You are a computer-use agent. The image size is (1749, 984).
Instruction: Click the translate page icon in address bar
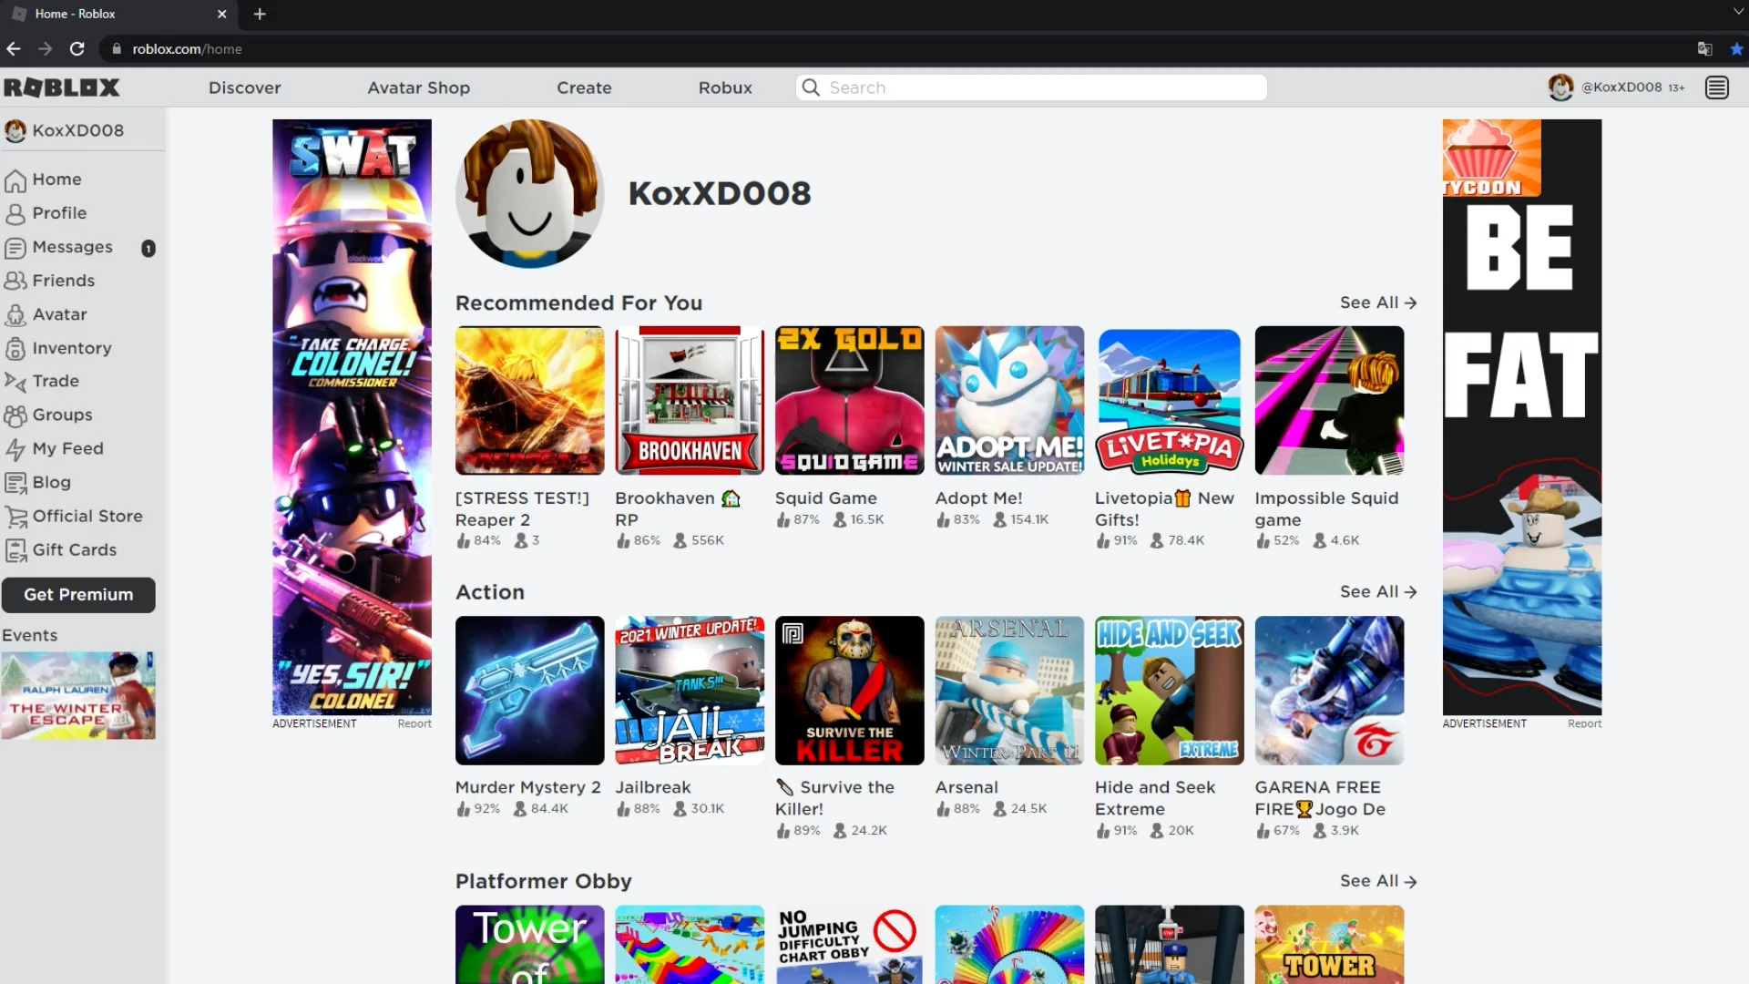(x=1704, y=49)
